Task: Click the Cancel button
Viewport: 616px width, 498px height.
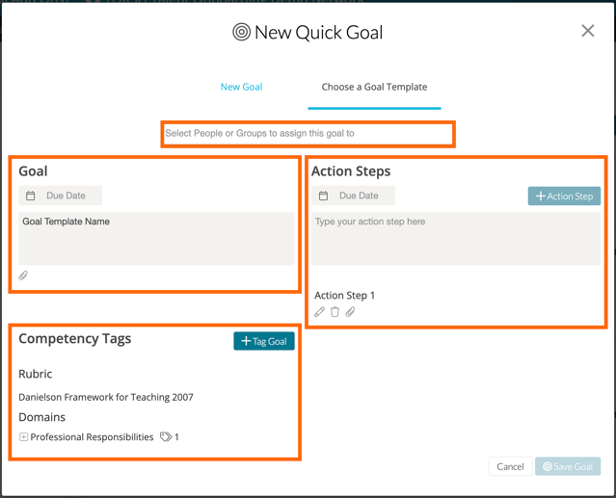Action: tap(510, 466)
